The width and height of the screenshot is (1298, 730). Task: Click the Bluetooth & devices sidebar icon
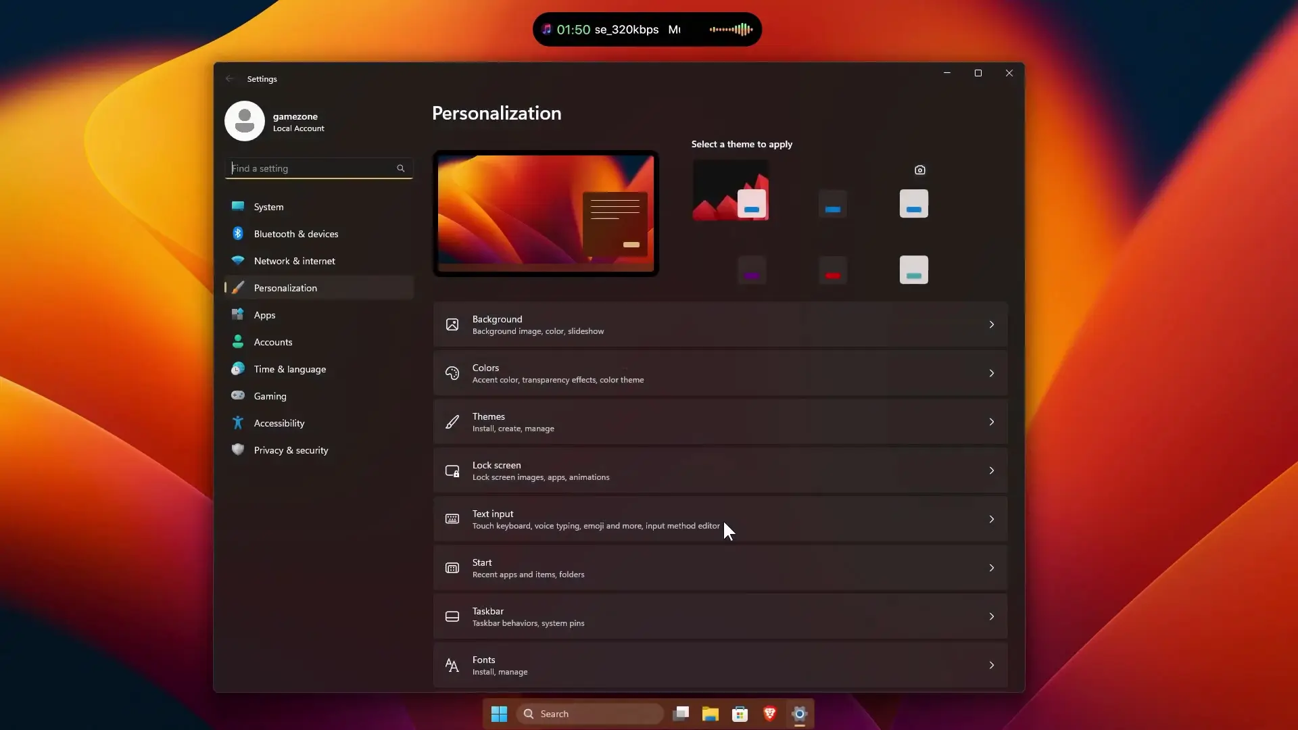point(238,234)
